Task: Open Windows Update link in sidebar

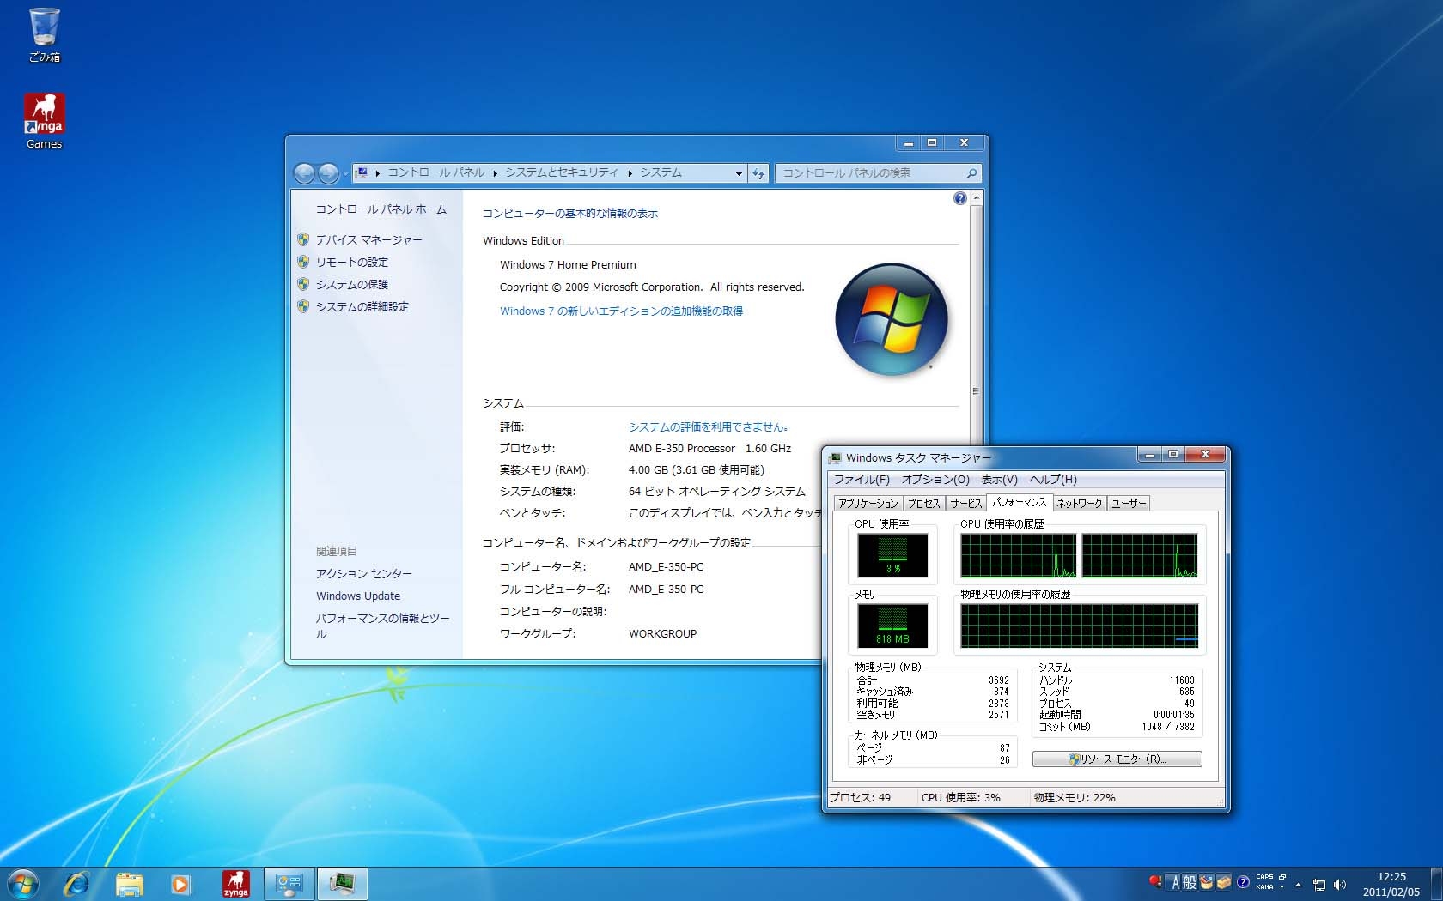Action: (358, 596)
